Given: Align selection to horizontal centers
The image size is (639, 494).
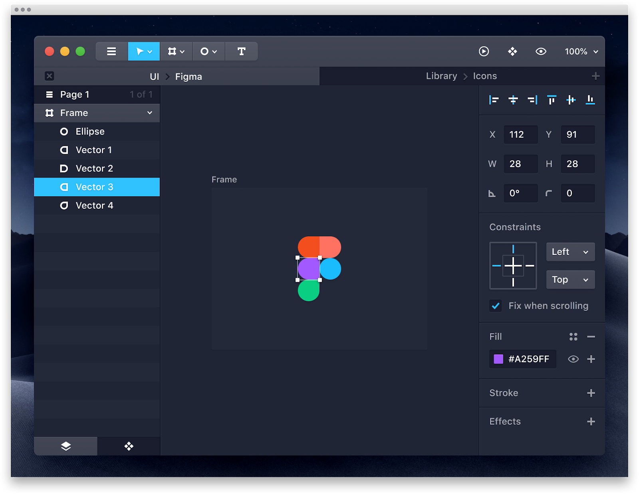Looking at the screenshot, I should [513, 100].
